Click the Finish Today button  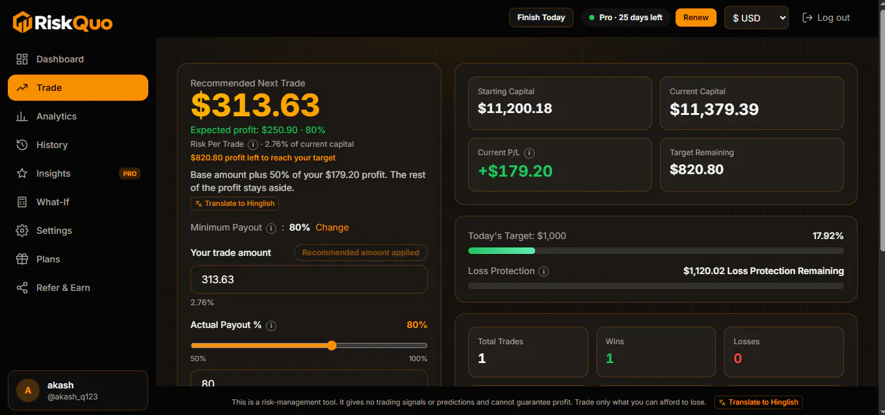click(541, 18)
